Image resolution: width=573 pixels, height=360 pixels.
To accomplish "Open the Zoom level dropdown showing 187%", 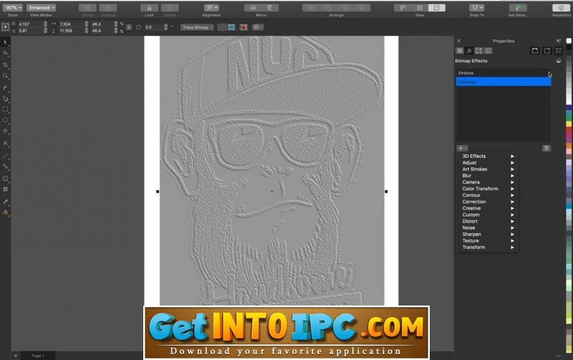I will [12, 8].
